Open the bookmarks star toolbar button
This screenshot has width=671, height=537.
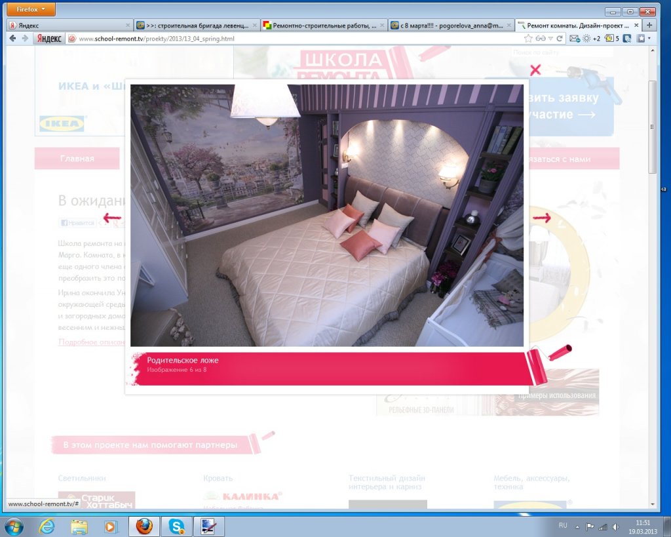coord(641,39)
